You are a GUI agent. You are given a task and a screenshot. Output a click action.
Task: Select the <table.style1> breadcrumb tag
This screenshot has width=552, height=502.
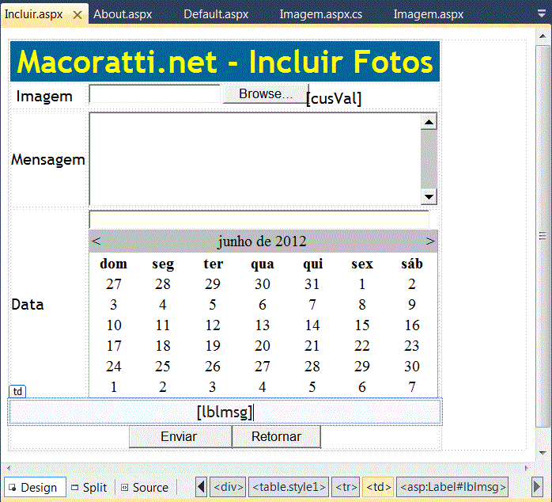tap(289, 487)
